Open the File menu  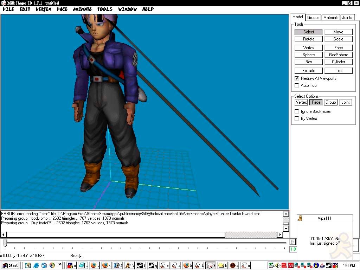8,9
